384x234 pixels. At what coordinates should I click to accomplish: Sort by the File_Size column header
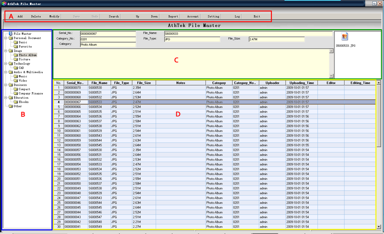143,83
